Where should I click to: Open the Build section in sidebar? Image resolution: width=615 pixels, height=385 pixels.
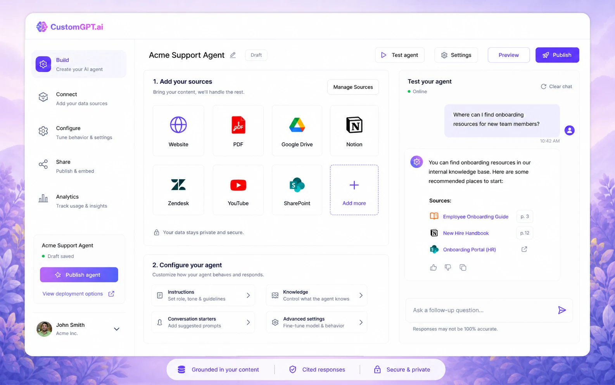(79, 64)
